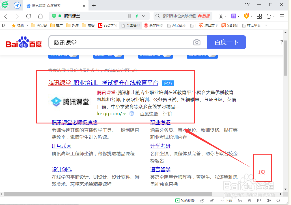Click the QR code icon in address bar
291x205 pixels.
(x=130, y=16)
